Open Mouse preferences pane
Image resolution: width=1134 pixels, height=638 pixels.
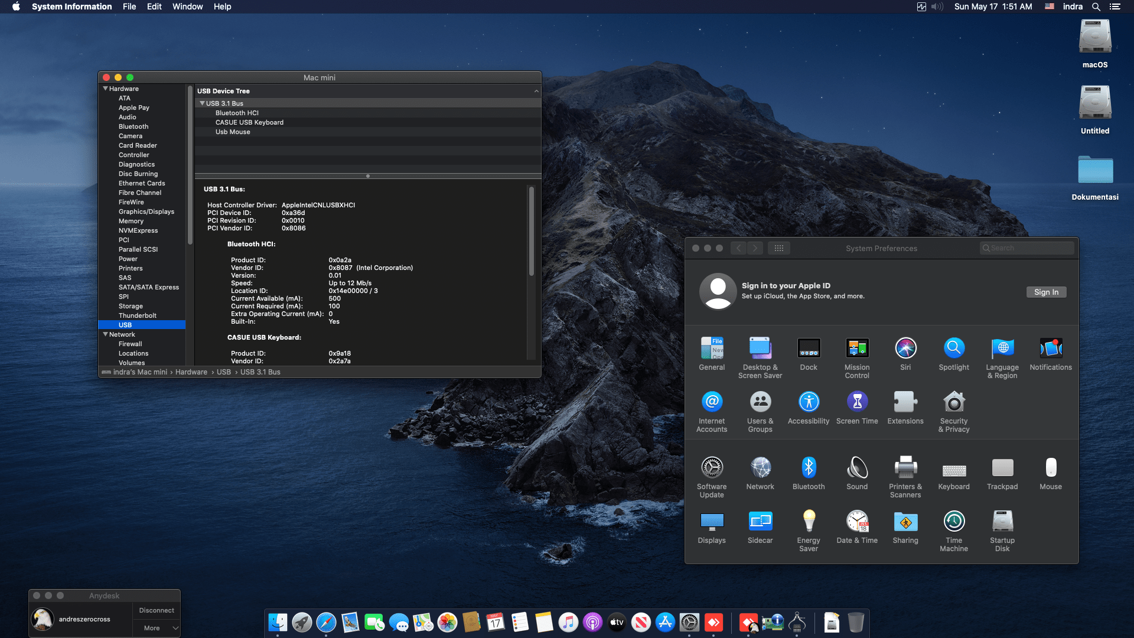click(1051, 473)
